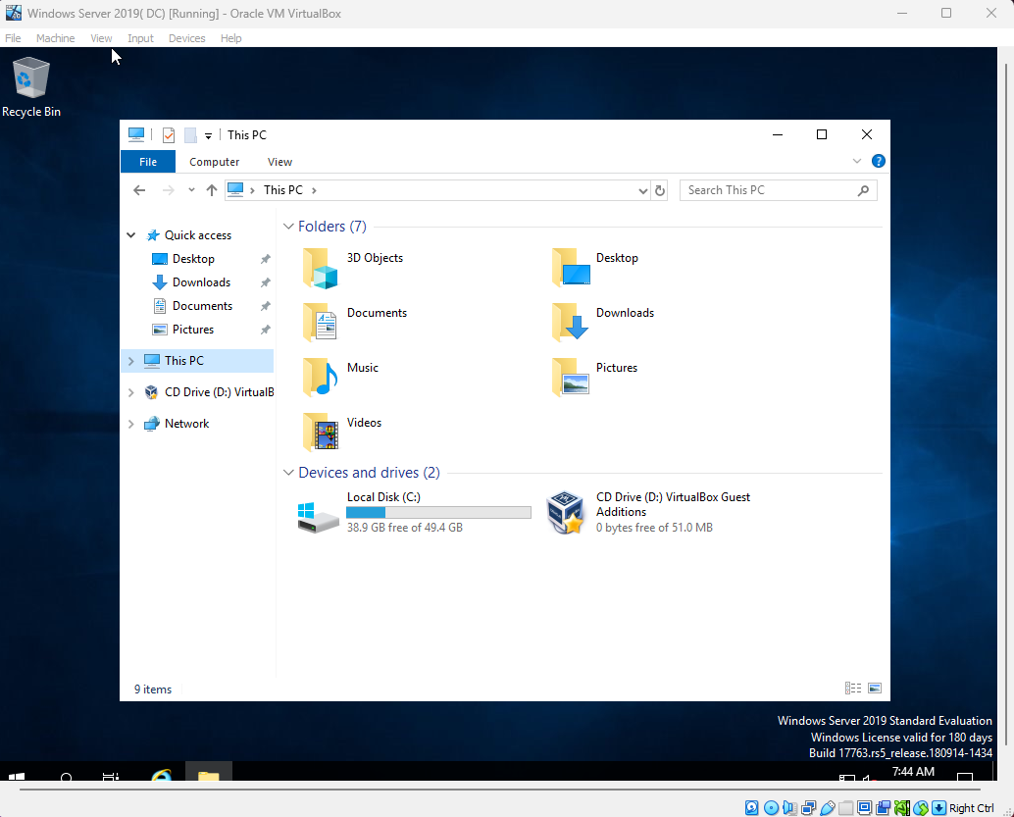
Task: Click the CPU execution engine indicator
Action: coord(902,808)
